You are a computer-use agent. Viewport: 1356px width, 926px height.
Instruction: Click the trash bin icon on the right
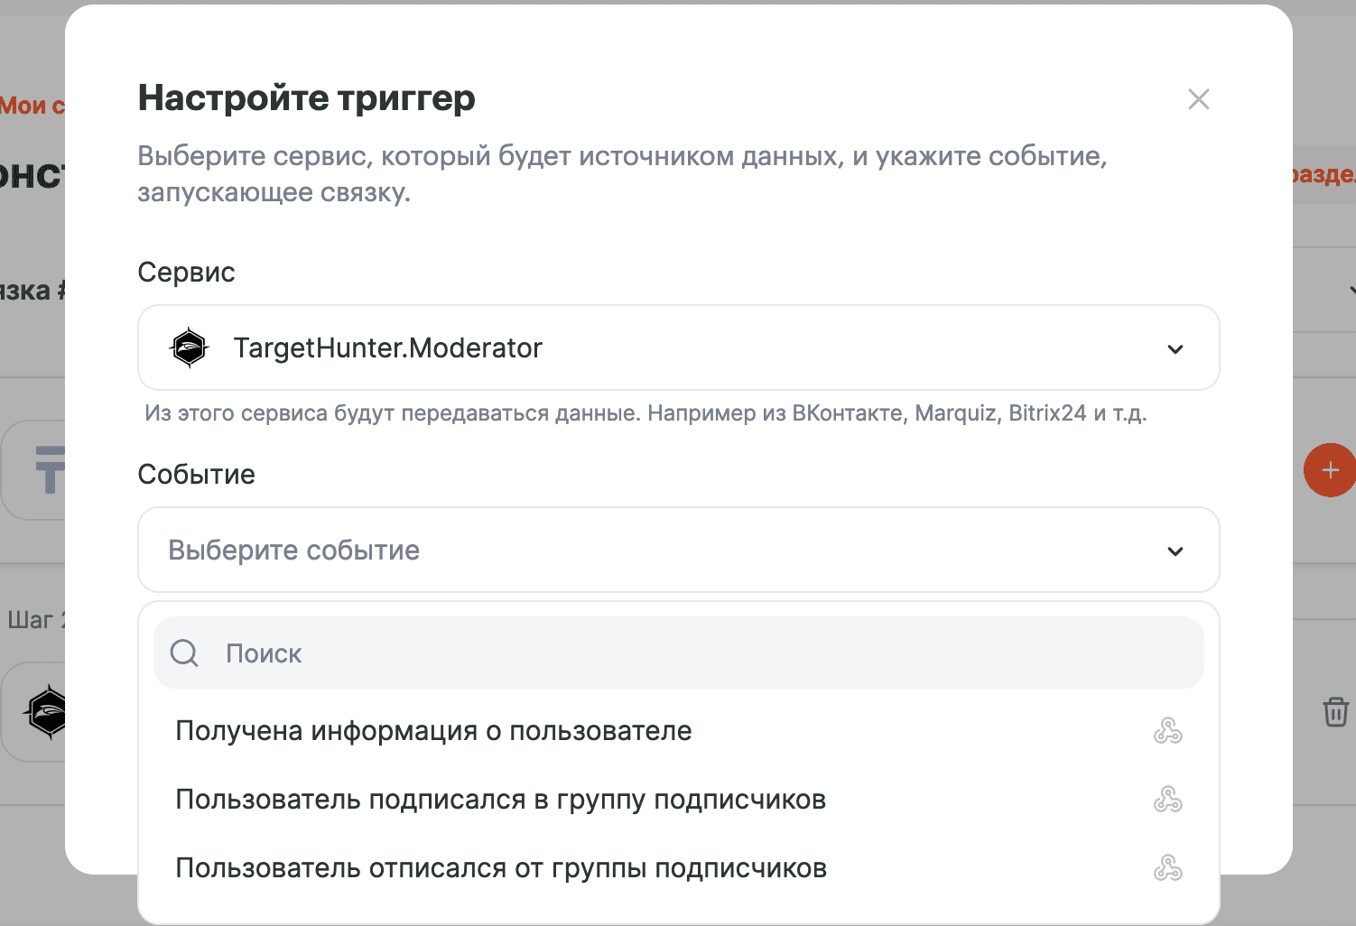(x=1335, y=711)
